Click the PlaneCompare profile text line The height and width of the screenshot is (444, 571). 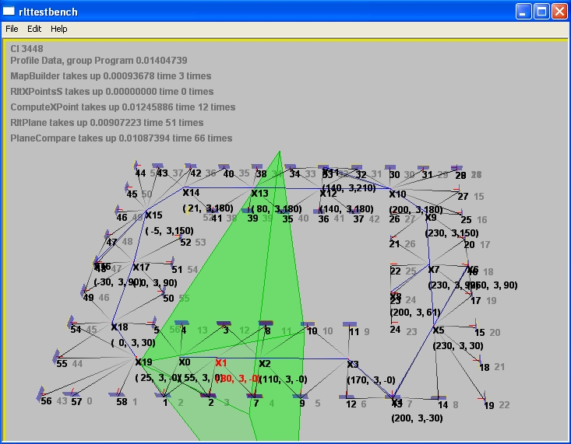(x=122, y=138)
